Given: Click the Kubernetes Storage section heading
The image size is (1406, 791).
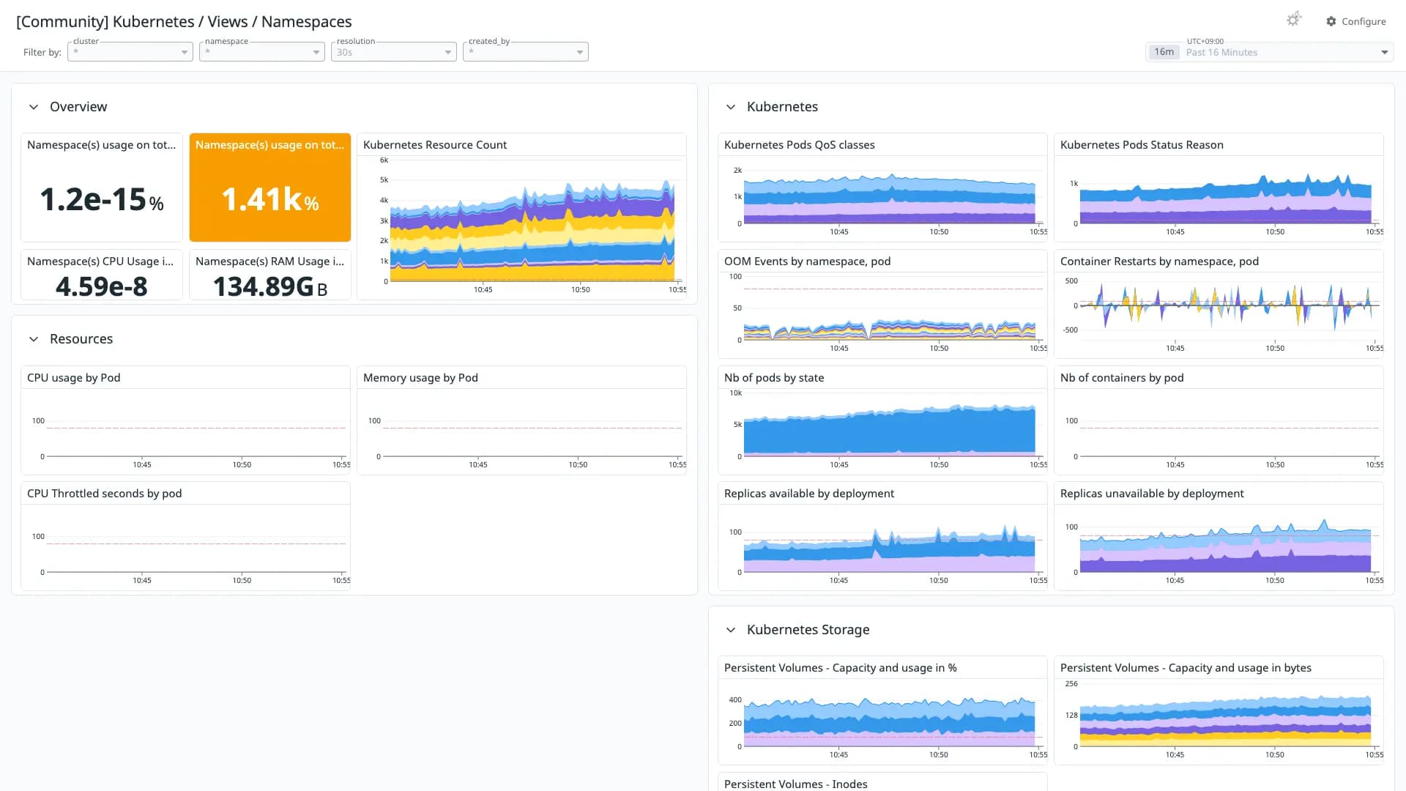Looking at the screenshot, I should click(x=808, y=630).
